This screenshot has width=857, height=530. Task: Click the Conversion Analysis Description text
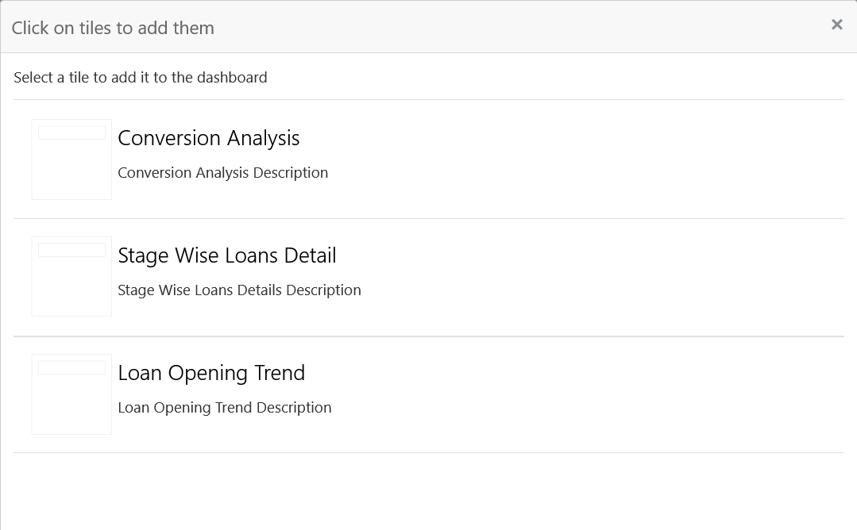(223, 172)
